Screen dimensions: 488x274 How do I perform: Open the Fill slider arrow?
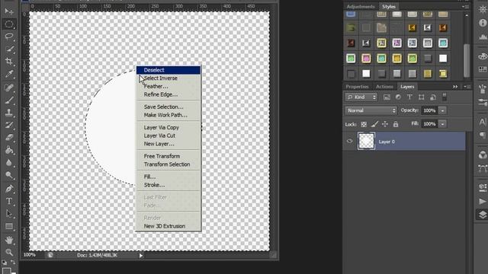(x=442, y=124)
